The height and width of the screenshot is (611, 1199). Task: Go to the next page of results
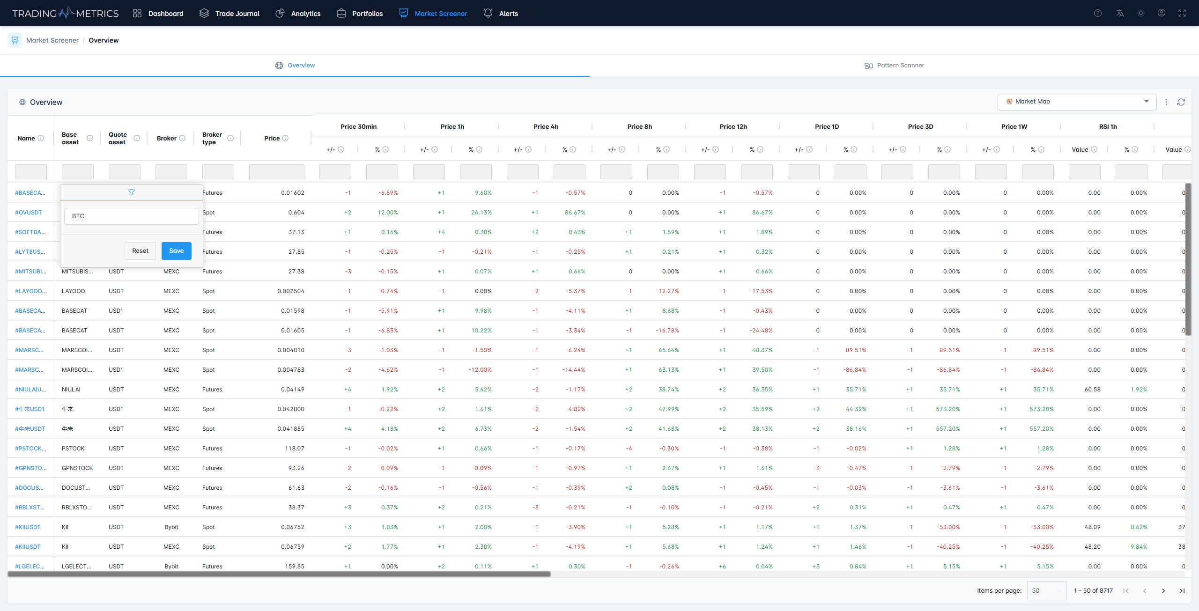click(x=1163, y=591)
